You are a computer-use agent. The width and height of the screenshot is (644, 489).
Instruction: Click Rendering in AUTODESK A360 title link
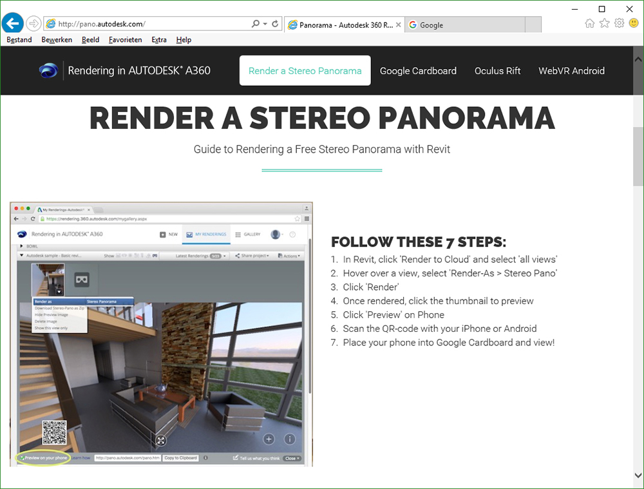pos(139,71)
